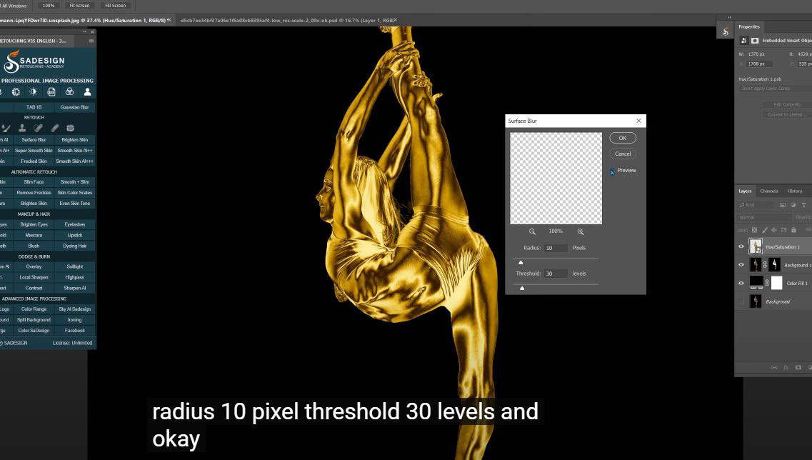Open the Kind filter dropdown in Layers
Viewport: 812px width, 460px height.
coord(756,205)
